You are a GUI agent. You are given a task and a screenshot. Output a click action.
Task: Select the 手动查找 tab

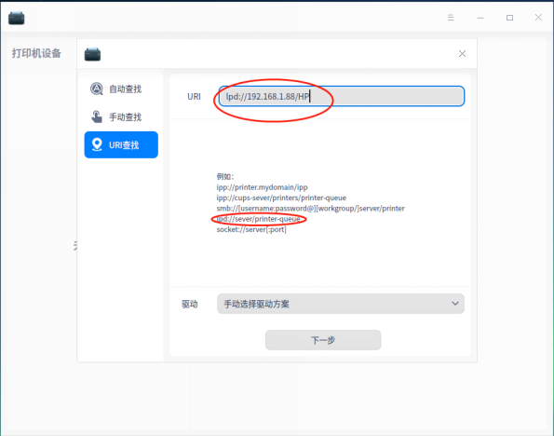click(x=121, y=116)
